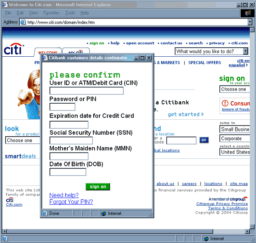Follow the 'search' top navigation link
Image resolution: width=256 pixels, height=243 pixels.
click(x=196, y=43)
